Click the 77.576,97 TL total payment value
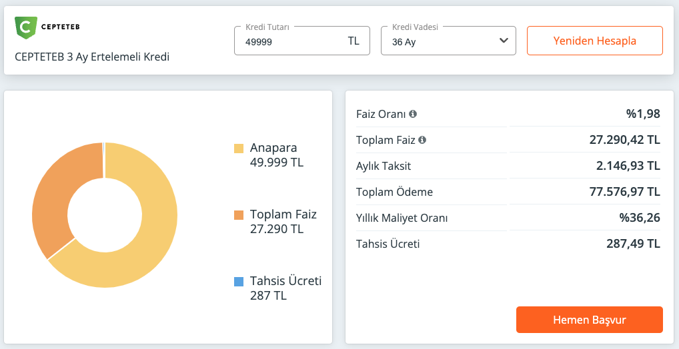 click(x=624, y=192)
